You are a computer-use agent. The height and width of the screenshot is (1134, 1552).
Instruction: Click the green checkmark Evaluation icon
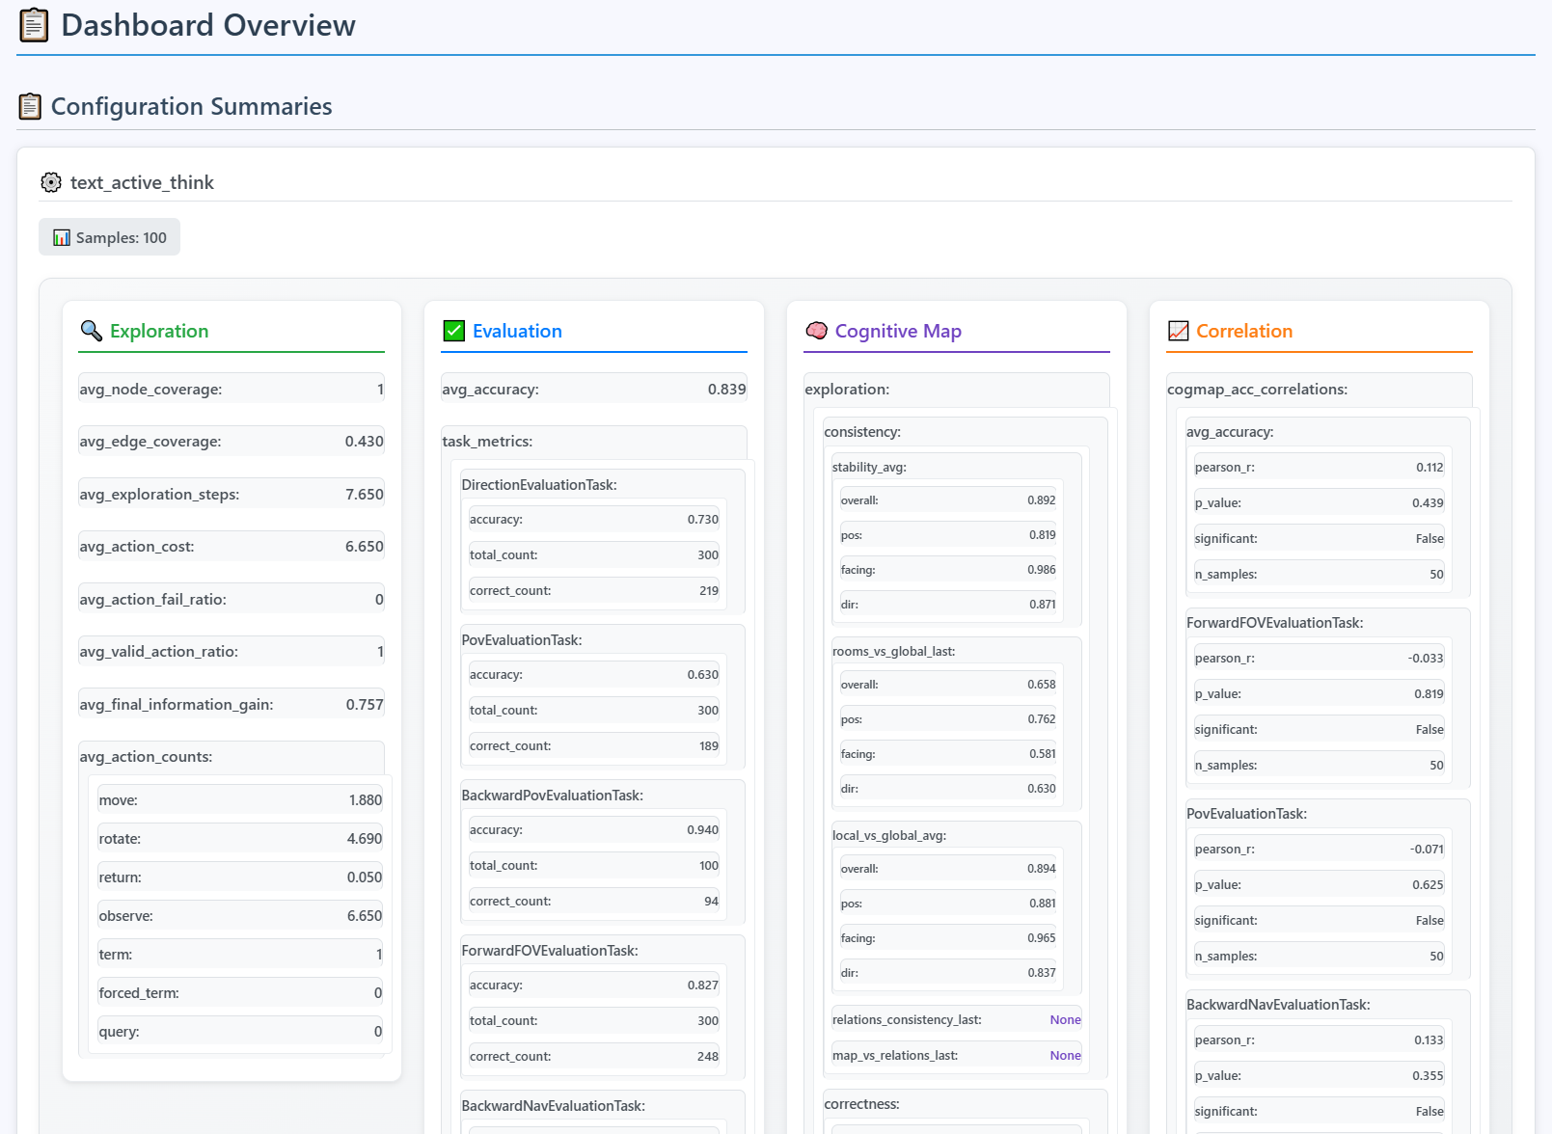click(x=453, y=331)
